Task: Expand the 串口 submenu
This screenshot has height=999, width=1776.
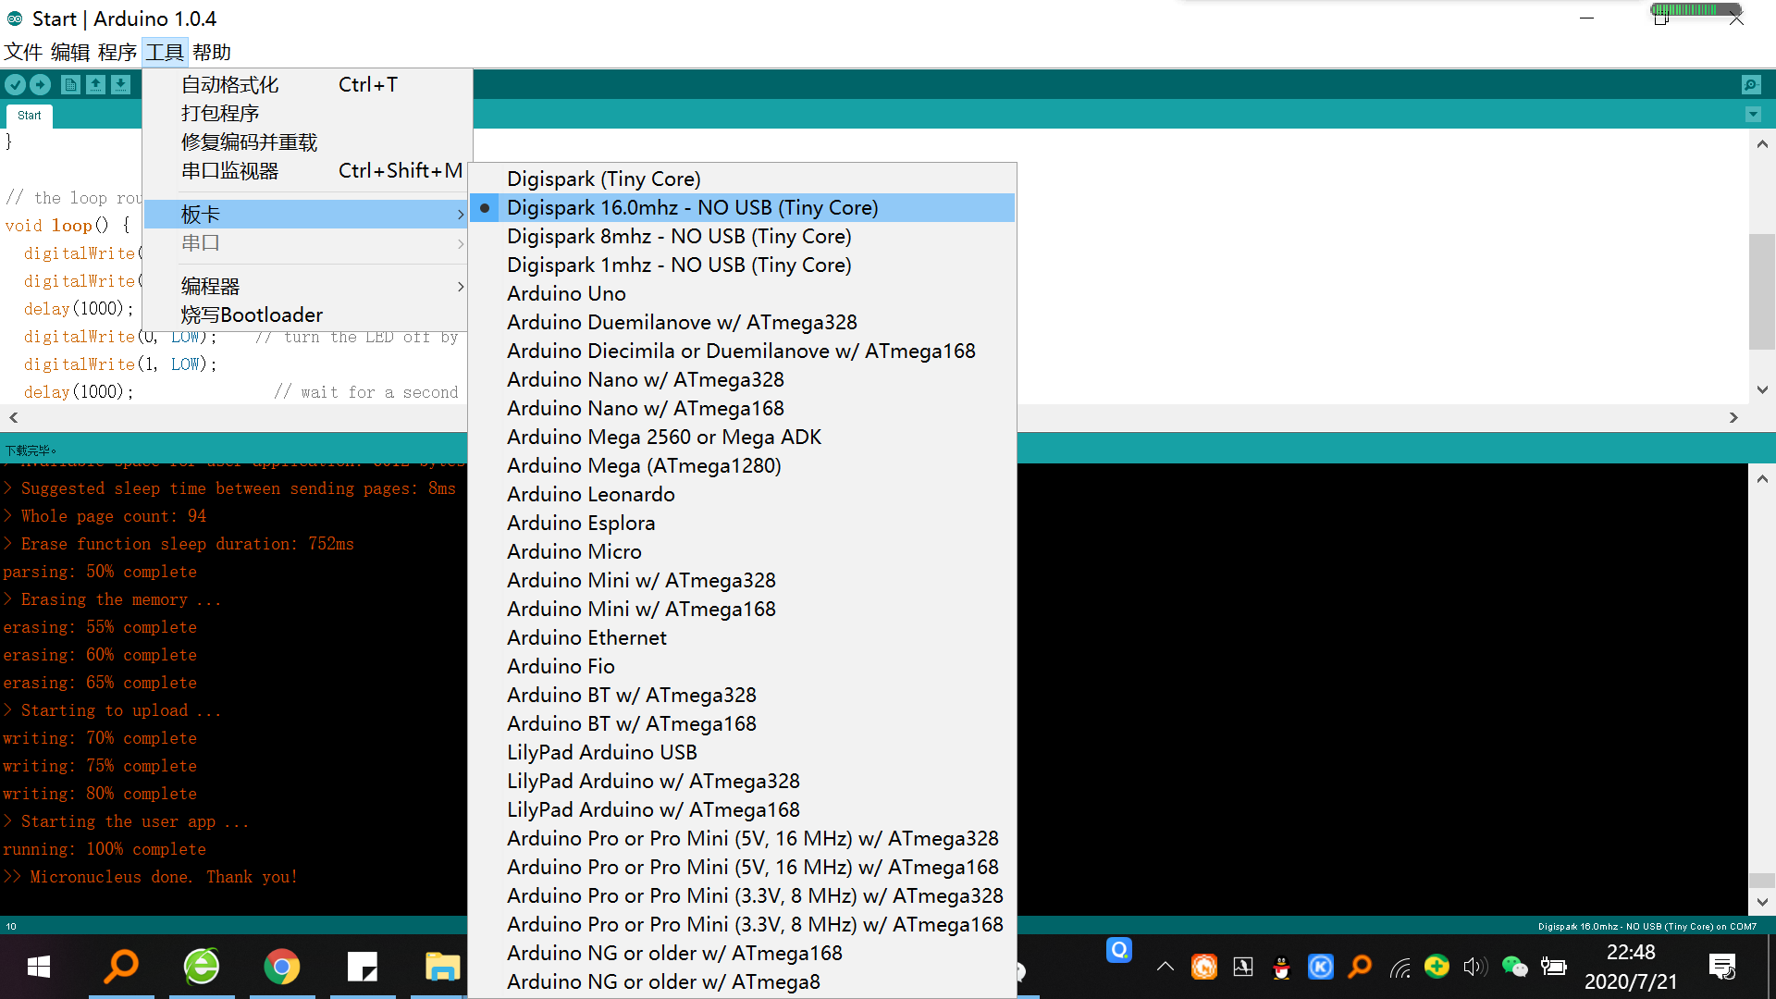Action: 305,242
